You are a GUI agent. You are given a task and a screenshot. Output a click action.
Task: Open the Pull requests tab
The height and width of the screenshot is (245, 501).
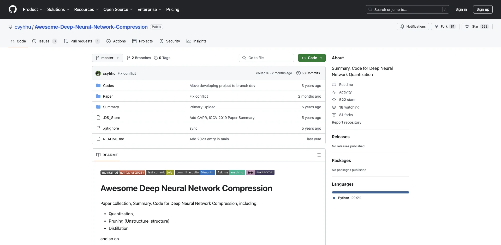pos(82,41)
